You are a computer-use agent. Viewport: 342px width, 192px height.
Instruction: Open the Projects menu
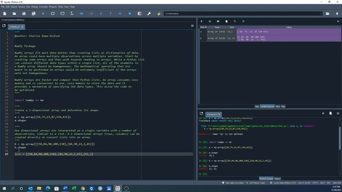53,7
